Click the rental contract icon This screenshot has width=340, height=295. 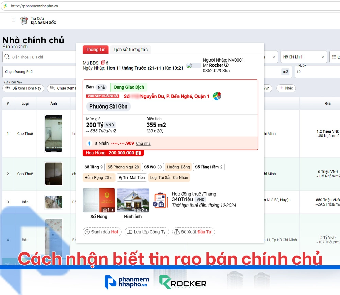[x=160, y=200]
